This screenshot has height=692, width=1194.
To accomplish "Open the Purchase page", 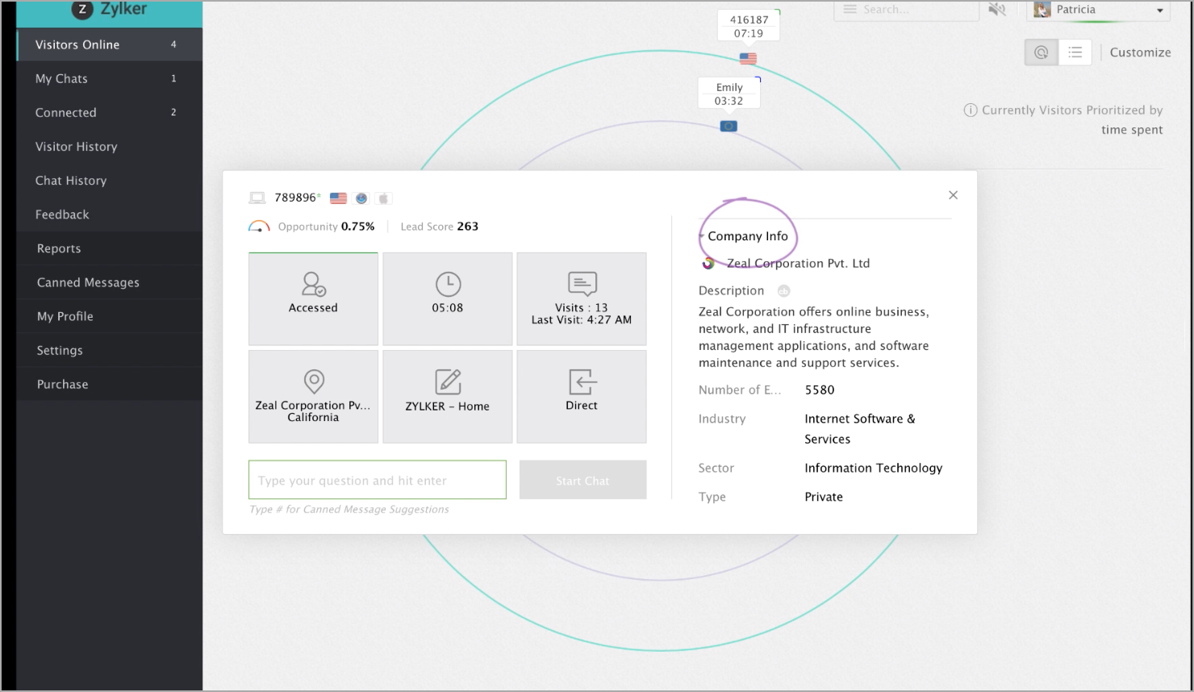I will click(110, 384).
